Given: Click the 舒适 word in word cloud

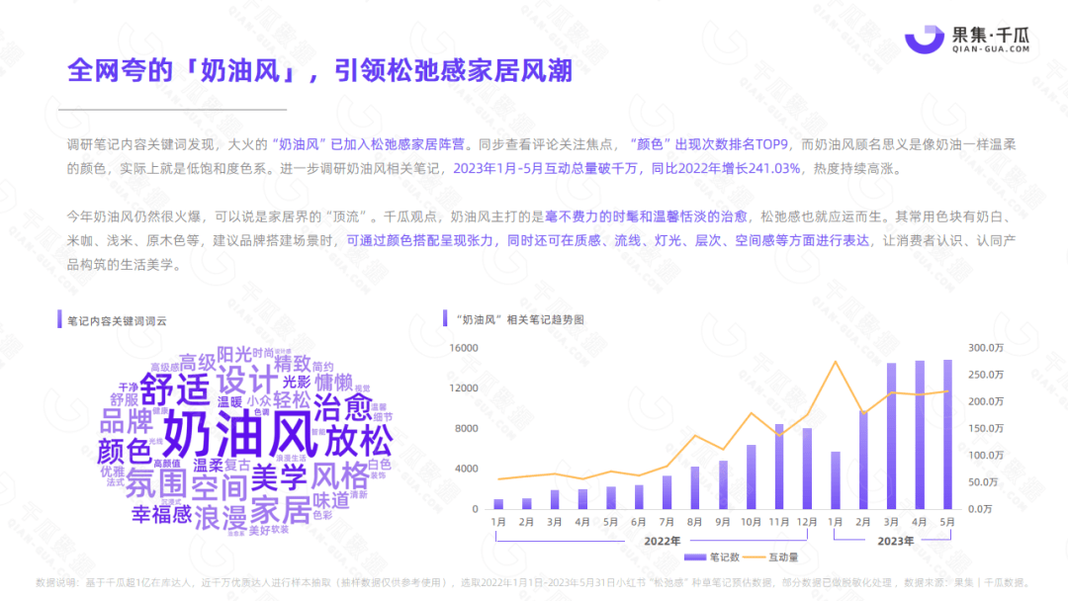Looking at the screenshot, I should coord(174,388).
